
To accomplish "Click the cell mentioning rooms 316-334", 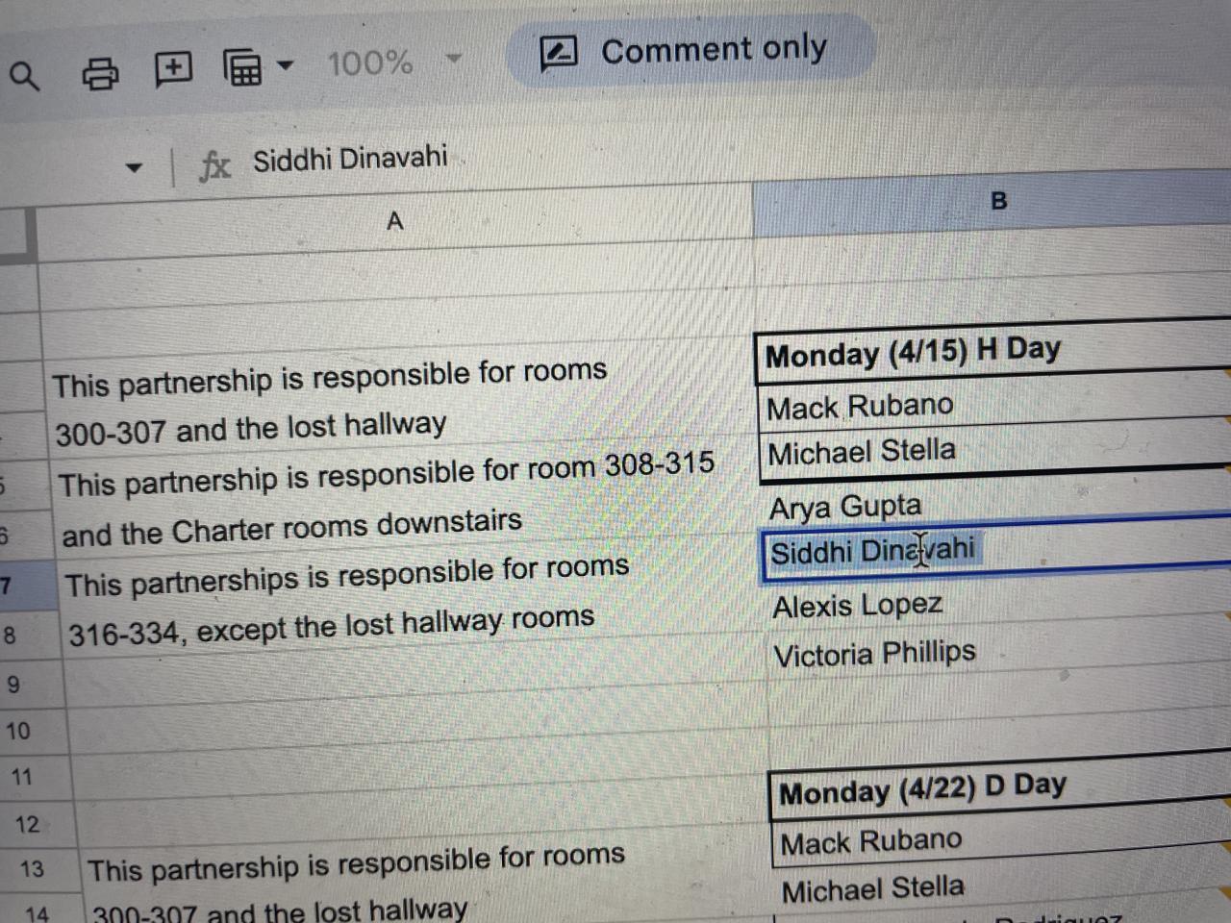I will [331, 625].
